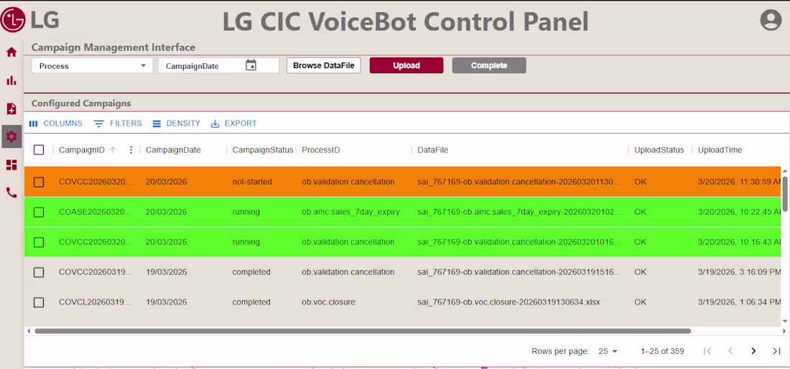Toggle the select-all header checkbox
The image size is (790, 369).
[x=39, y=150]
